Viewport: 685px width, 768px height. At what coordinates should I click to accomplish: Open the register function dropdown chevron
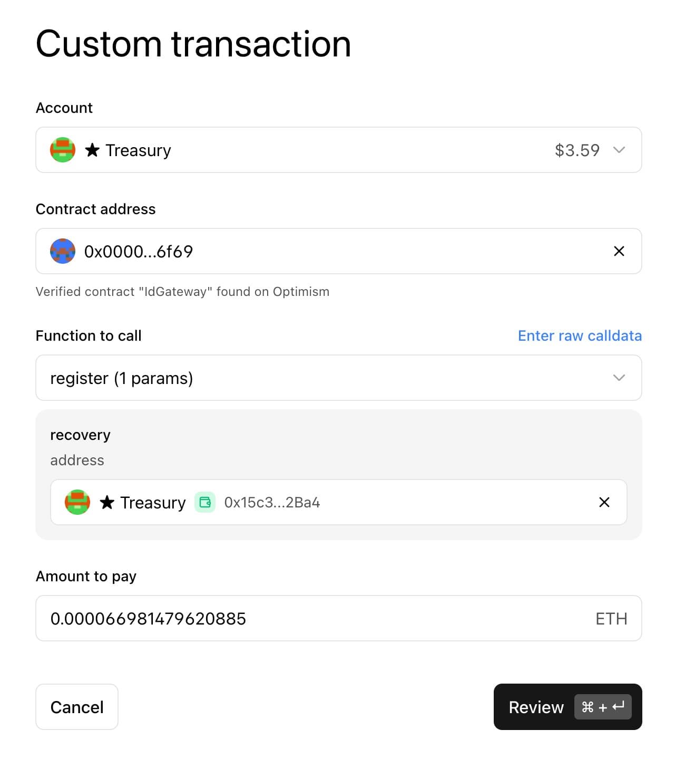click(x=619, y=378)
